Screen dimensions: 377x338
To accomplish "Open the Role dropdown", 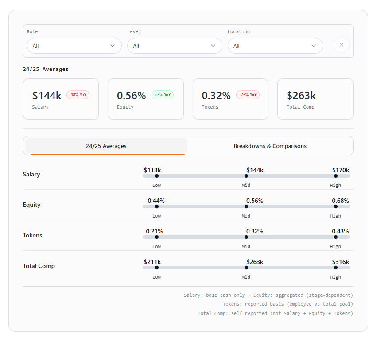I will pyautogui.click(x=74, y=46).
